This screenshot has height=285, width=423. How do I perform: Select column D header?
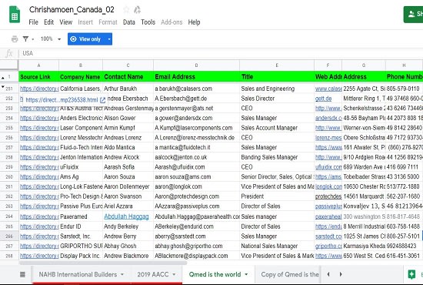tap(196, 65)
